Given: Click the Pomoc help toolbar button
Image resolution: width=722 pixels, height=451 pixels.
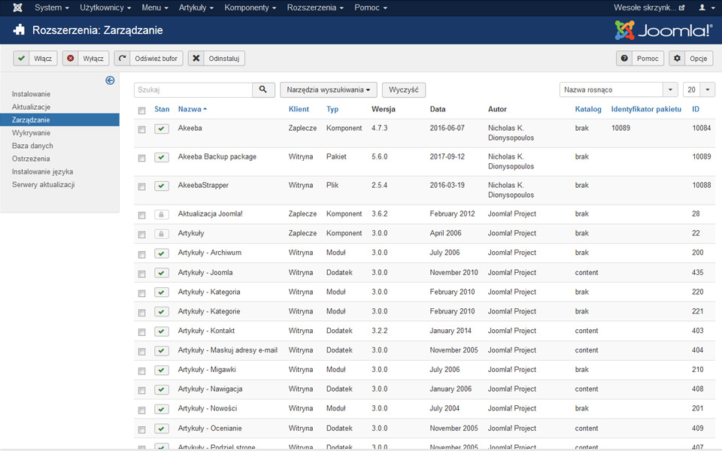Looking at the screenshot, I should pyautogui.click(x=640, y=59).
